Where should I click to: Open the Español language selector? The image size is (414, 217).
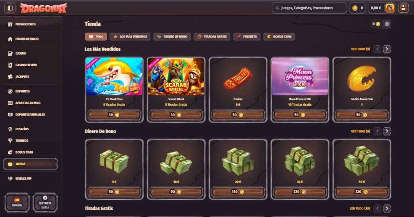click(x=17, y=203)
